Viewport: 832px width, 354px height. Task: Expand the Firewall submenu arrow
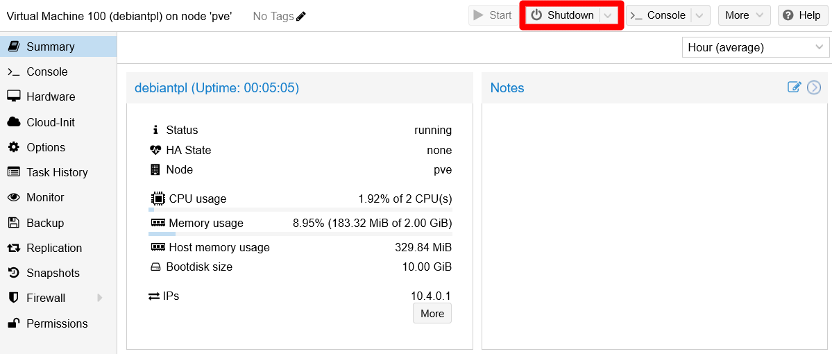pyautogui.click(x=100, y=298)
